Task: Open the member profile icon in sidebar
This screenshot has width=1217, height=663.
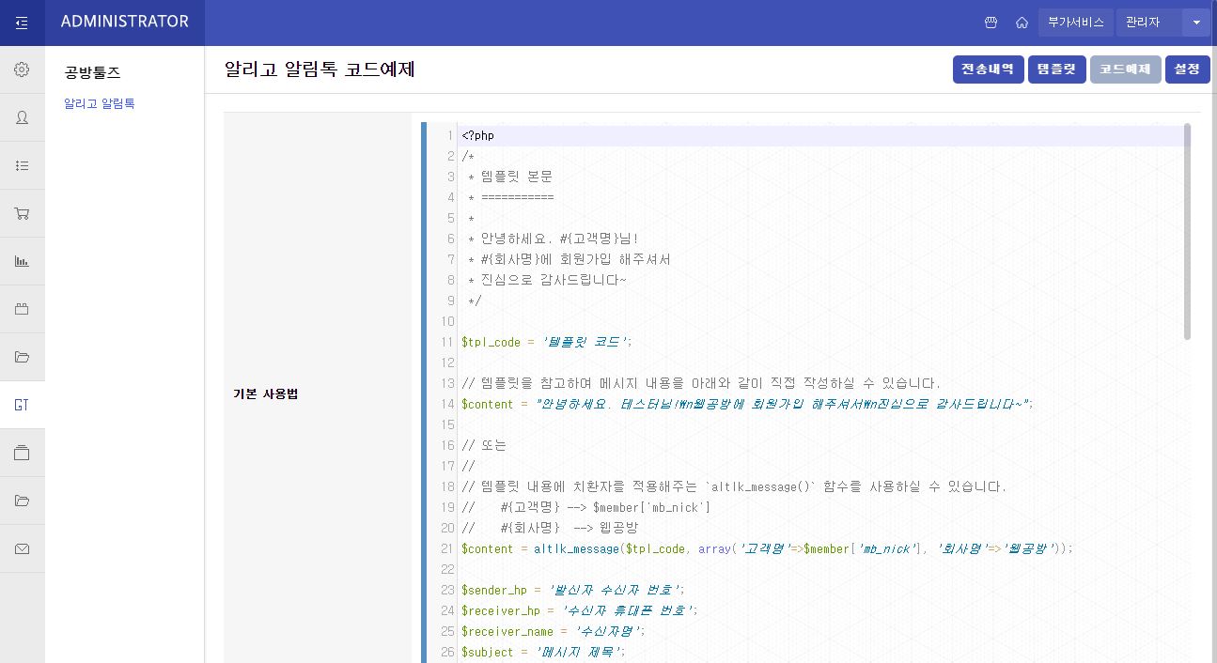Action: [x=22, y=116]
